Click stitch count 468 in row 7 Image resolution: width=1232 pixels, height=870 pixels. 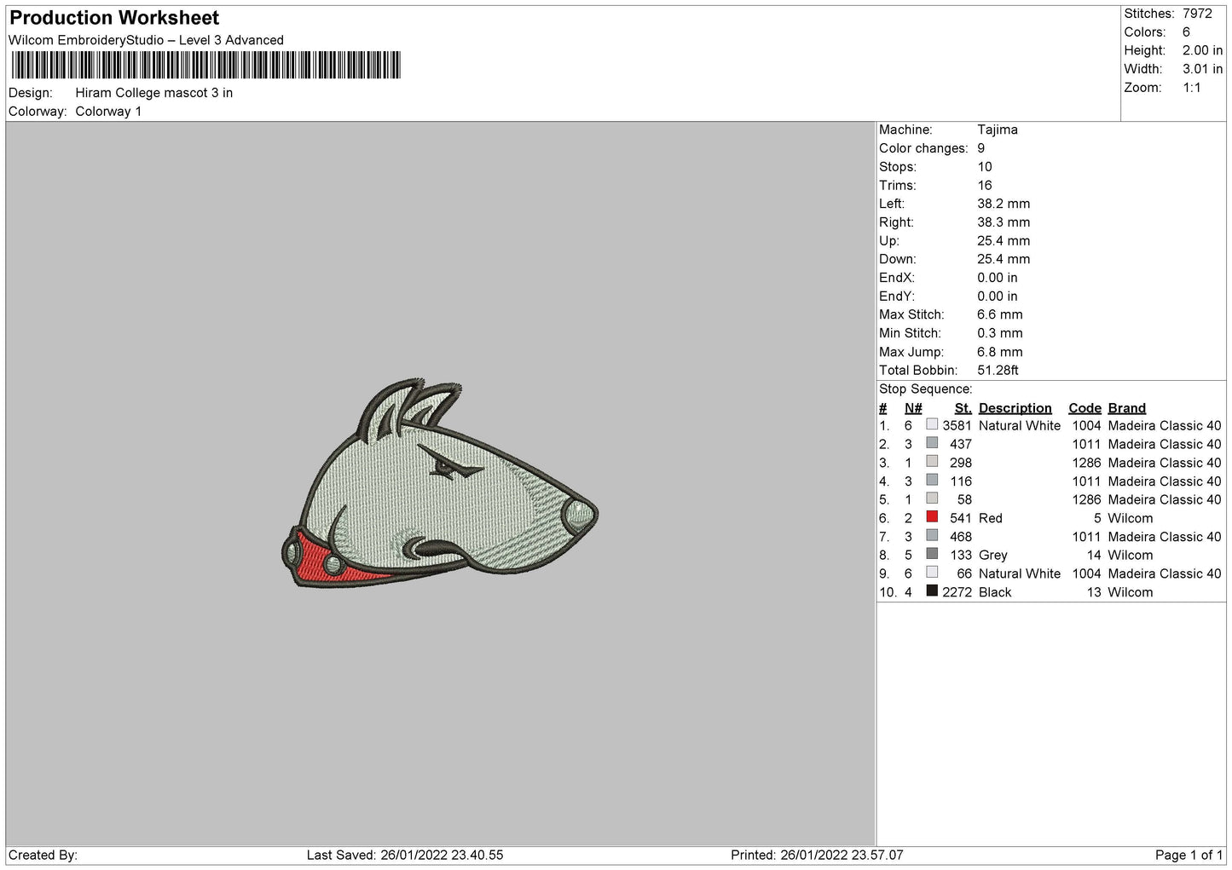[961, 537]
